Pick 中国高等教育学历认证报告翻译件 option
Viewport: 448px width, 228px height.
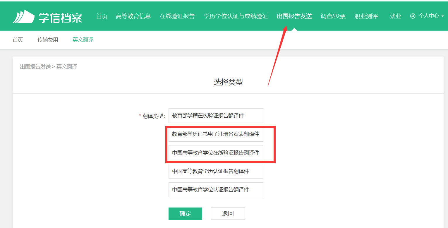pos(216,171)
